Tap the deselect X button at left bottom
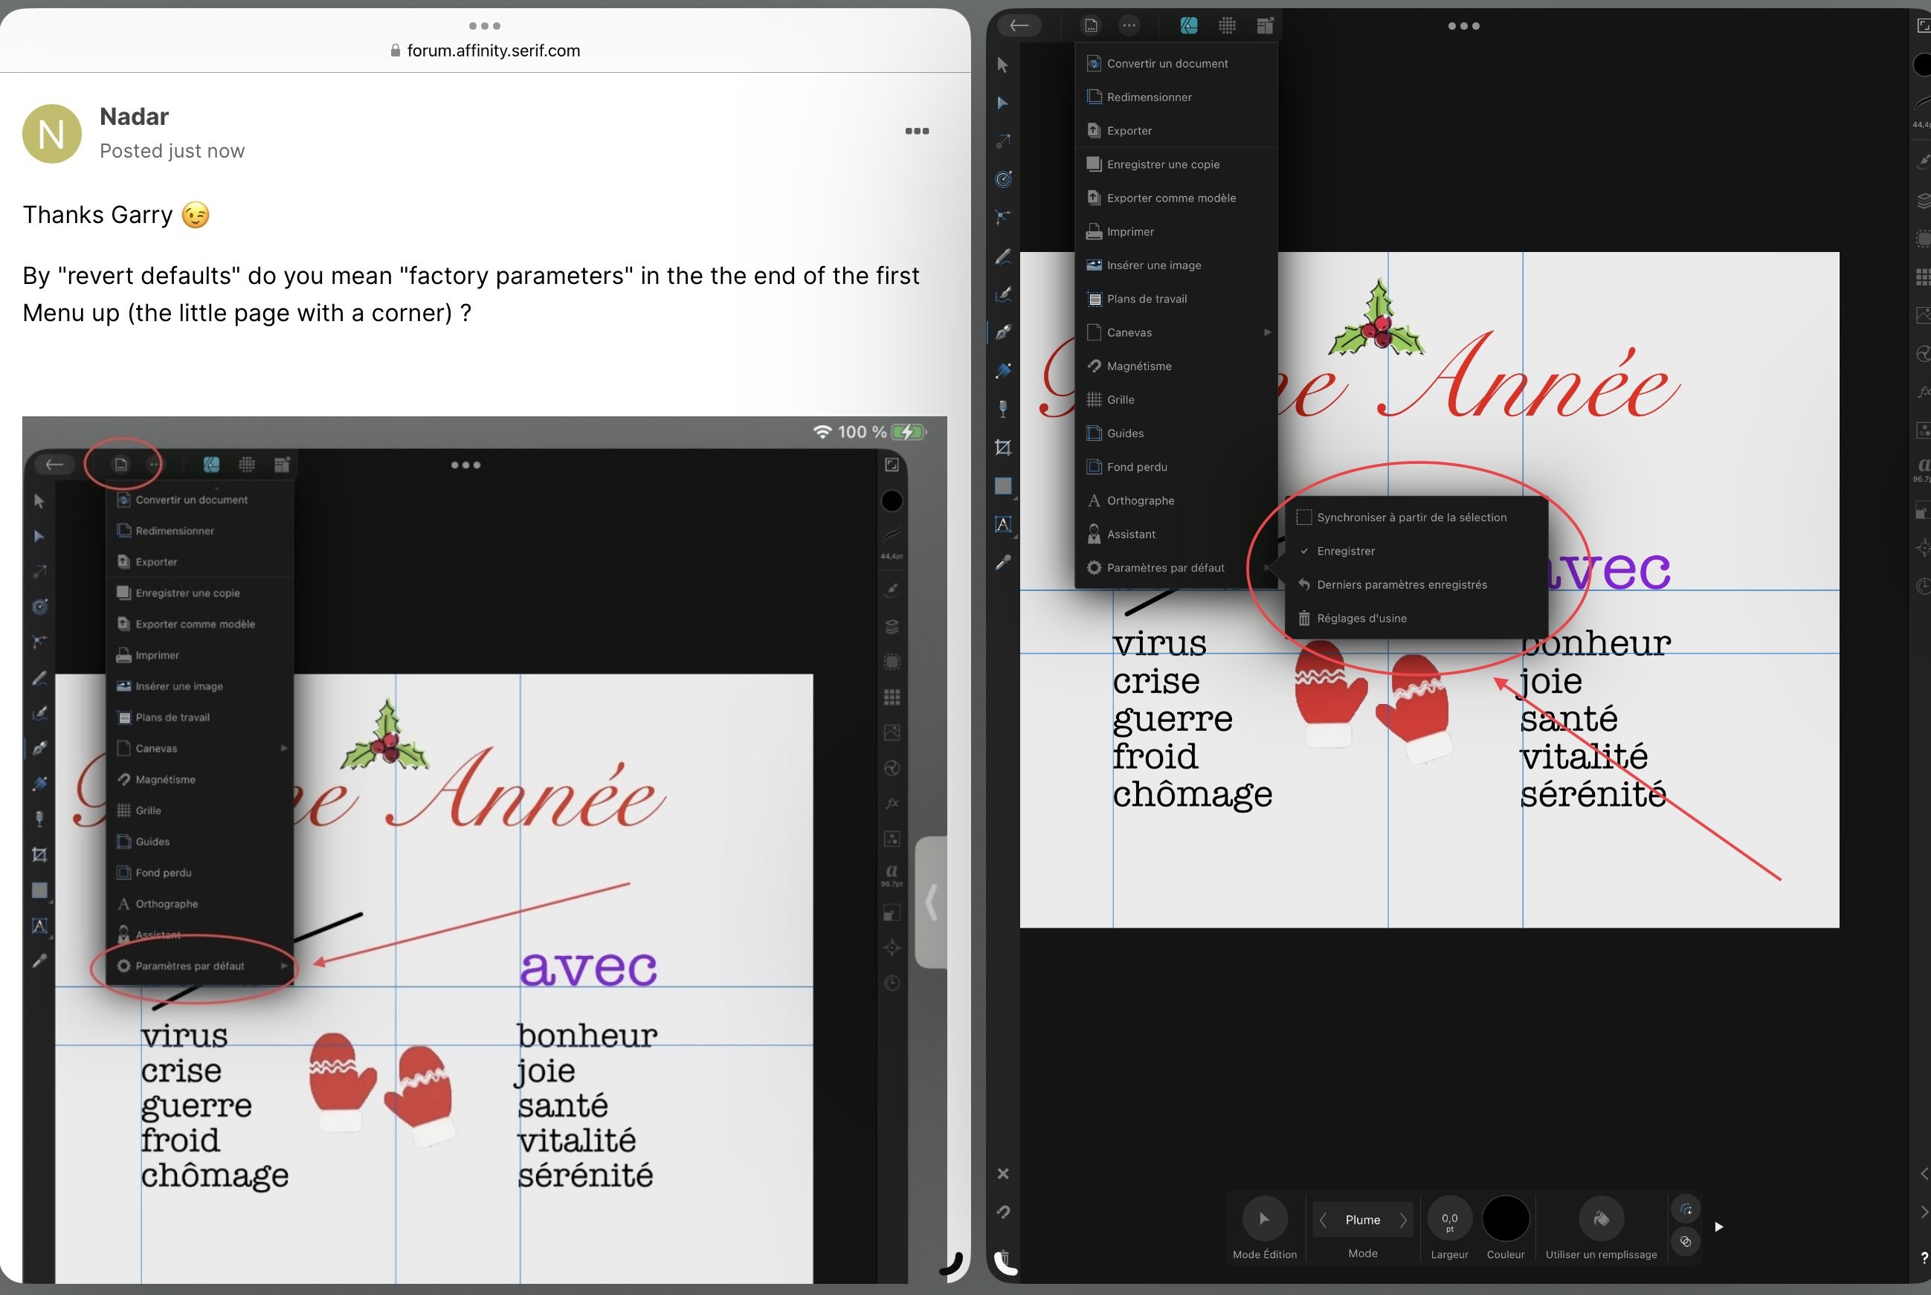This screenshot has width=1931, height=1295. 1002,1174
